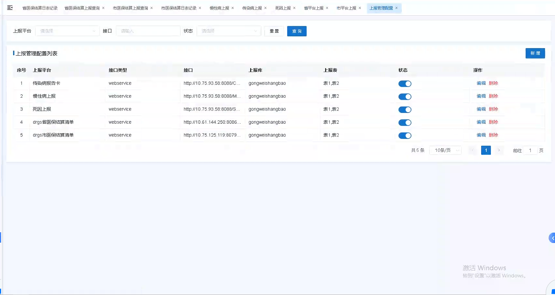Open the 状态 dropdown filter
Image resolution: width=555 pixels, height=295 pixels.
point(229,31)
